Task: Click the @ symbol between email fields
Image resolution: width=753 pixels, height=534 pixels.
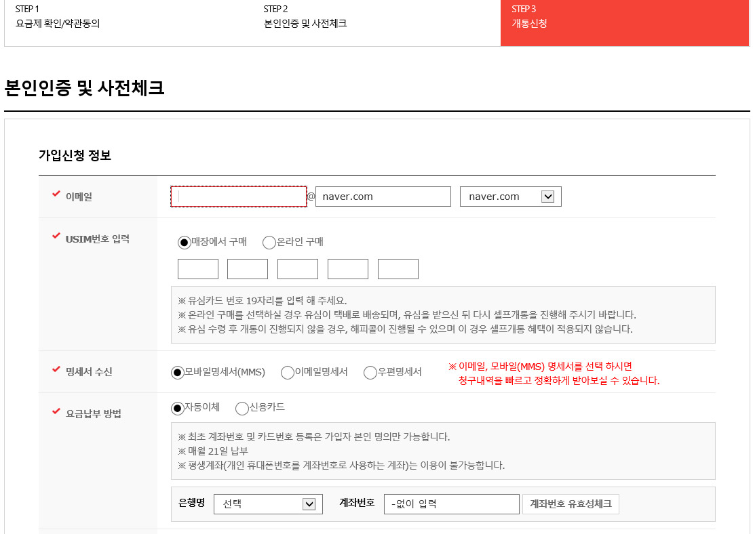Action: click(311, 197)
